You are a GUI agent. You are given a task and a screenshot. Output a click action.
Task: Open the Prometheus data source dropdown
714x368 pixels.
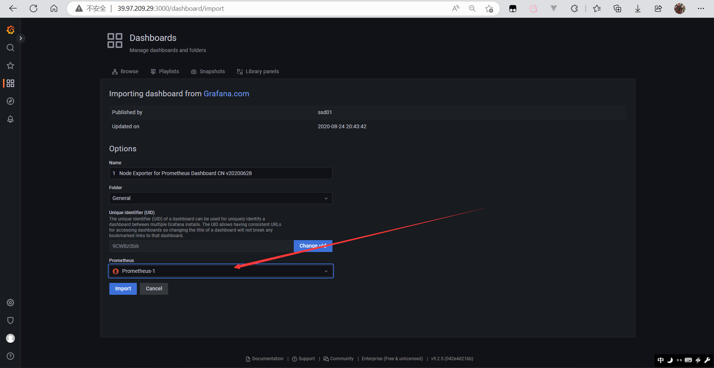221,271
